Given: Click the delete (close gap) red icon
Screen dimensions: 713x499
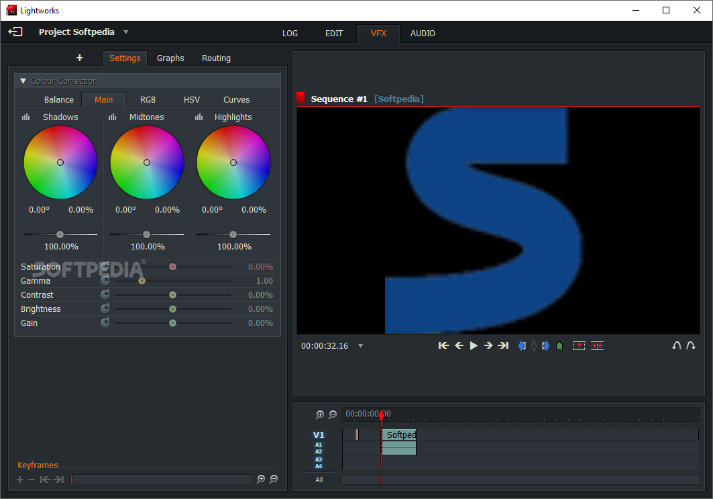Looking at the screenshot, I should (597, 345).
